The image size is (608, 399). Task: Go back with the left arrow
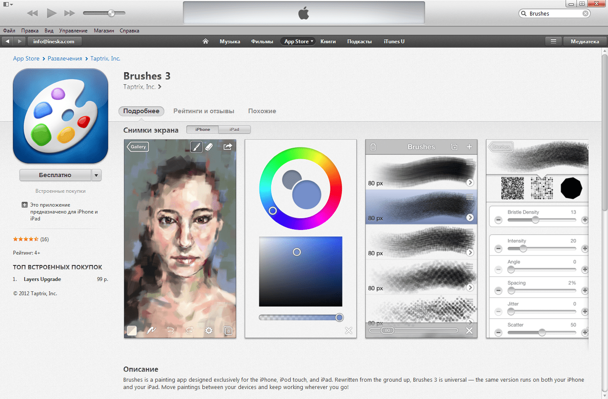coord(7,41)
